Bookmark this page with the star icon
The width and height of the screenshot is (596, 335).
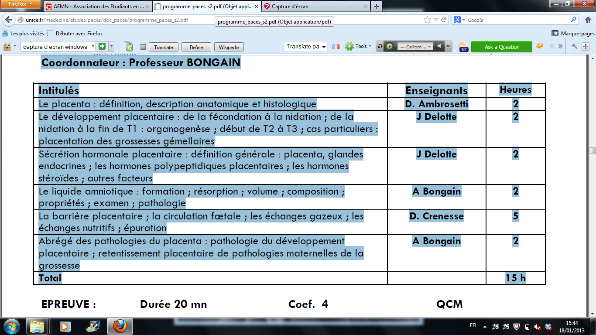428,20
